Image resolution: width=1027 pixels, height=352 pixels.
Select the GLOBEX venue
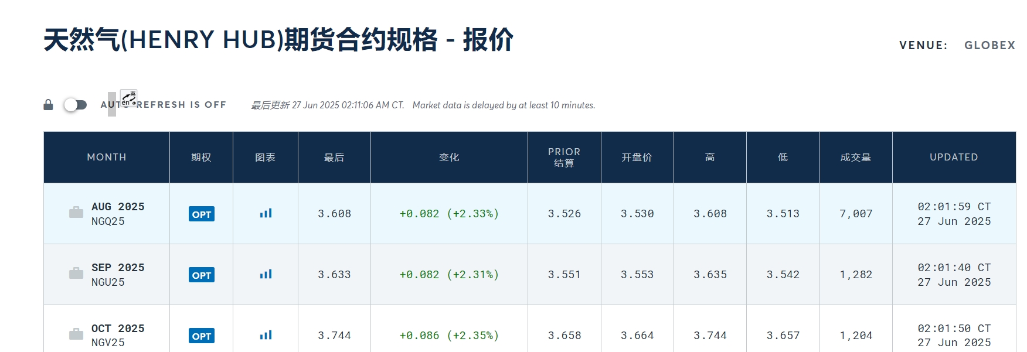989,45
